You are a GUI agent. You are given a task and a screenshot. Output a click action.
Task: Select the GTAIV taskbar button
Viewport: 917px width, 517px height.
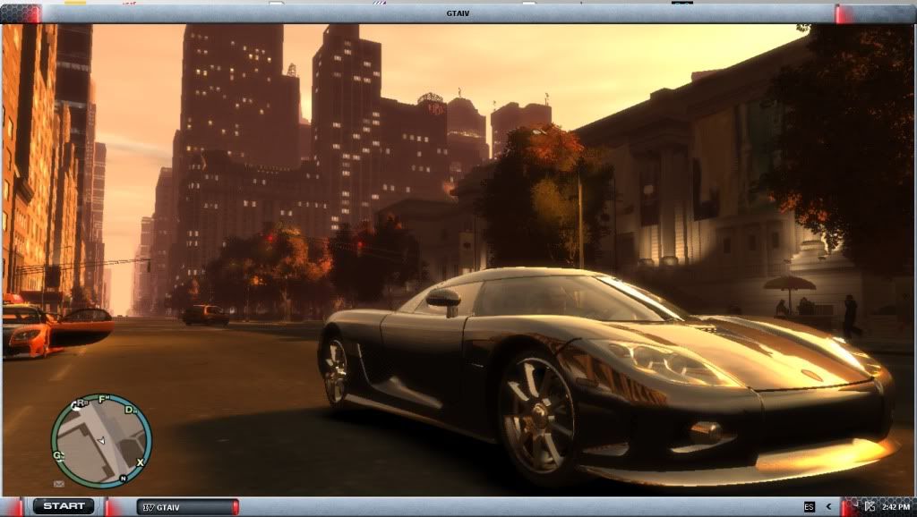point(186,507)
